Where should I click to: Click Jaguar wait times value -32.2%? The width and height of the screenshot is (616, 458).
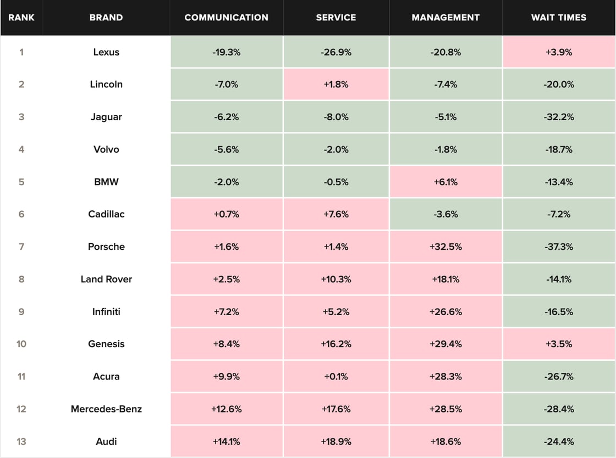559,117
